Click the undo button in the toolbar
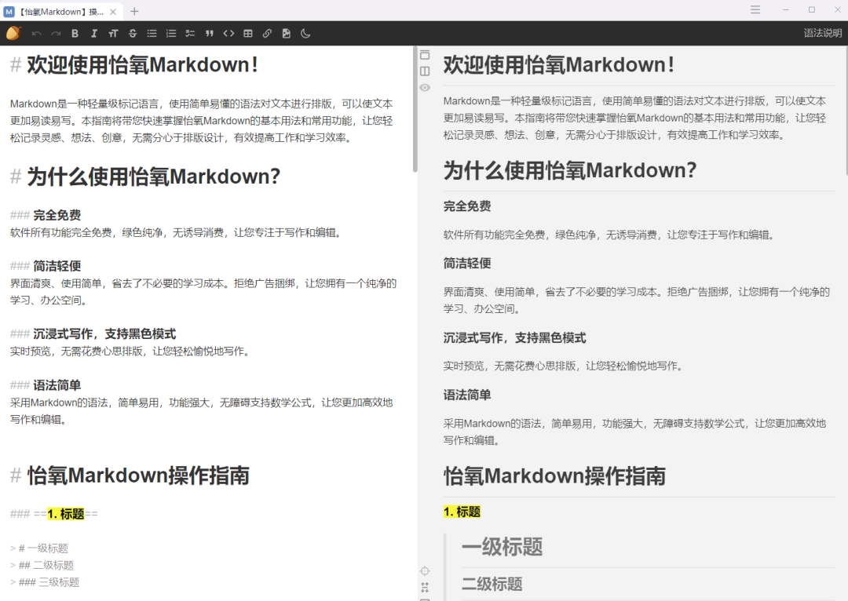Screen dimensions: 848x601 click(x=35, y=33)
